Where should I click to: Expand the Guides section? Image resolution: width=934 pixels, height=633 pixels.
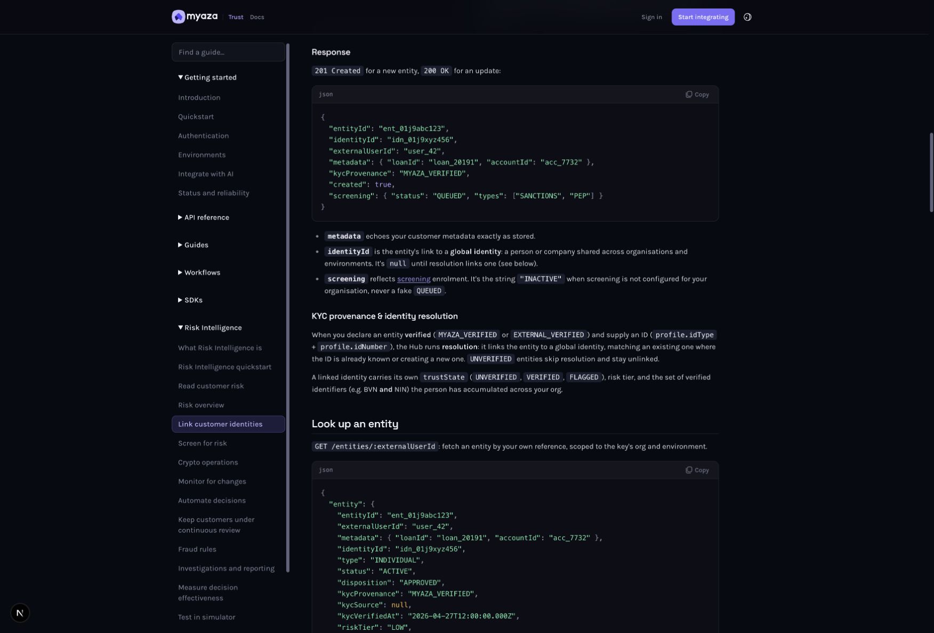[193, 245]
